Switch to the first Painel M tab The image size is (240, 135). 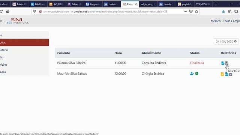(x=20, y=4)
